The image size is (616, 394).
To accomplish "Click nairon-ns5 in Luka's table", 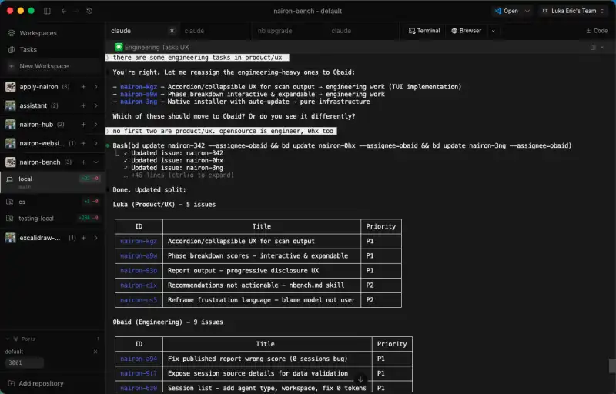I will (x=139, y=300).
